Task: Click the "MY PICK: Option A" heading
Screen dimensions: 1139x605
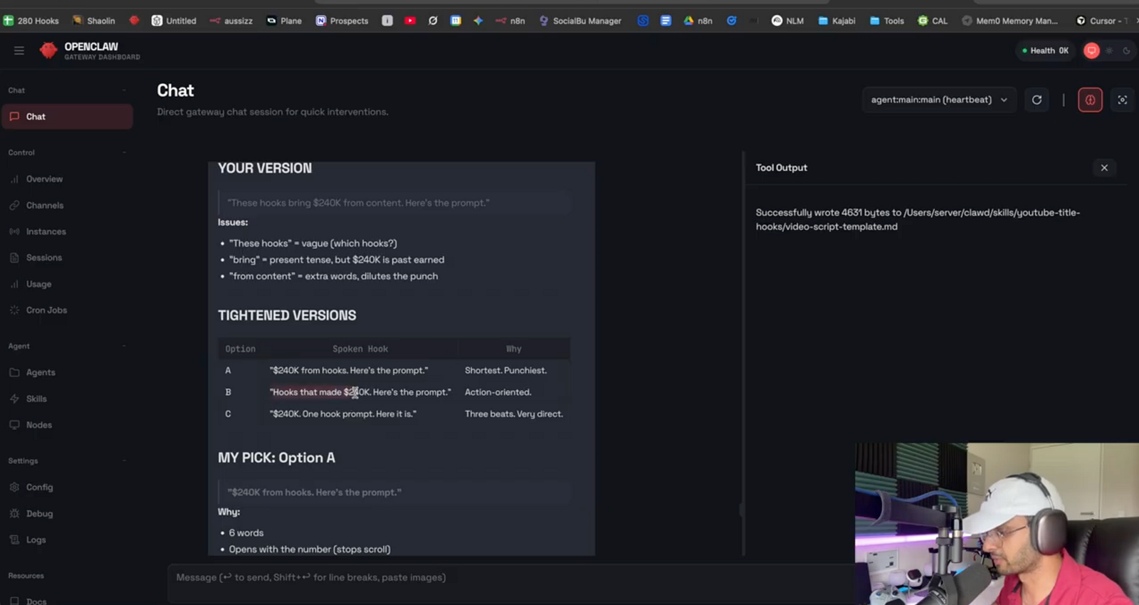Action: coord(276,458)
